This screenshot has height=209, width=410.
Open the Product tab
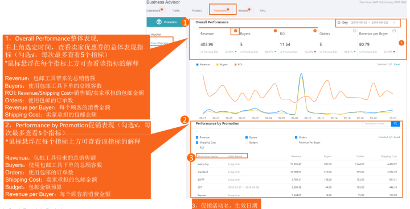point(196,11)
